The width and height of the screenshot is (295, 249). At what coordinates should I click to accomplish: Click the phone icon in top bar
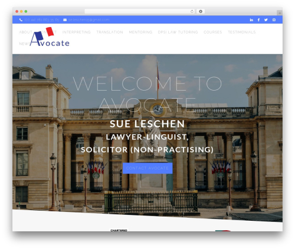[x=21, y=20]
